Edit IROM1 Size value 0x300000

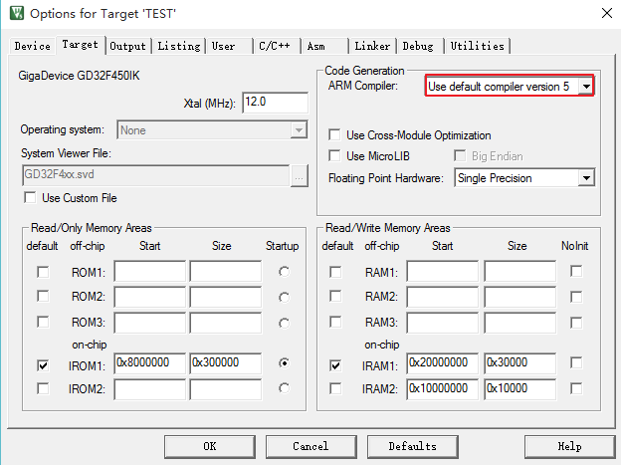tap(225, 363)
